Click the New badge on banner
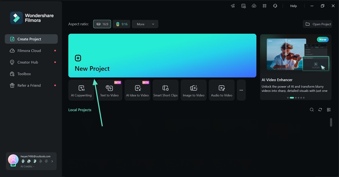339x177 pixels. click(x=323, y=39)
